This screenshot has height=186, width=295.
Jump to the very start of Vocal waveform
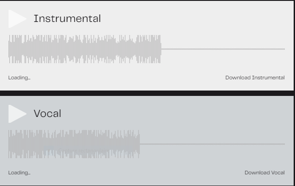[x=9, y=144]
